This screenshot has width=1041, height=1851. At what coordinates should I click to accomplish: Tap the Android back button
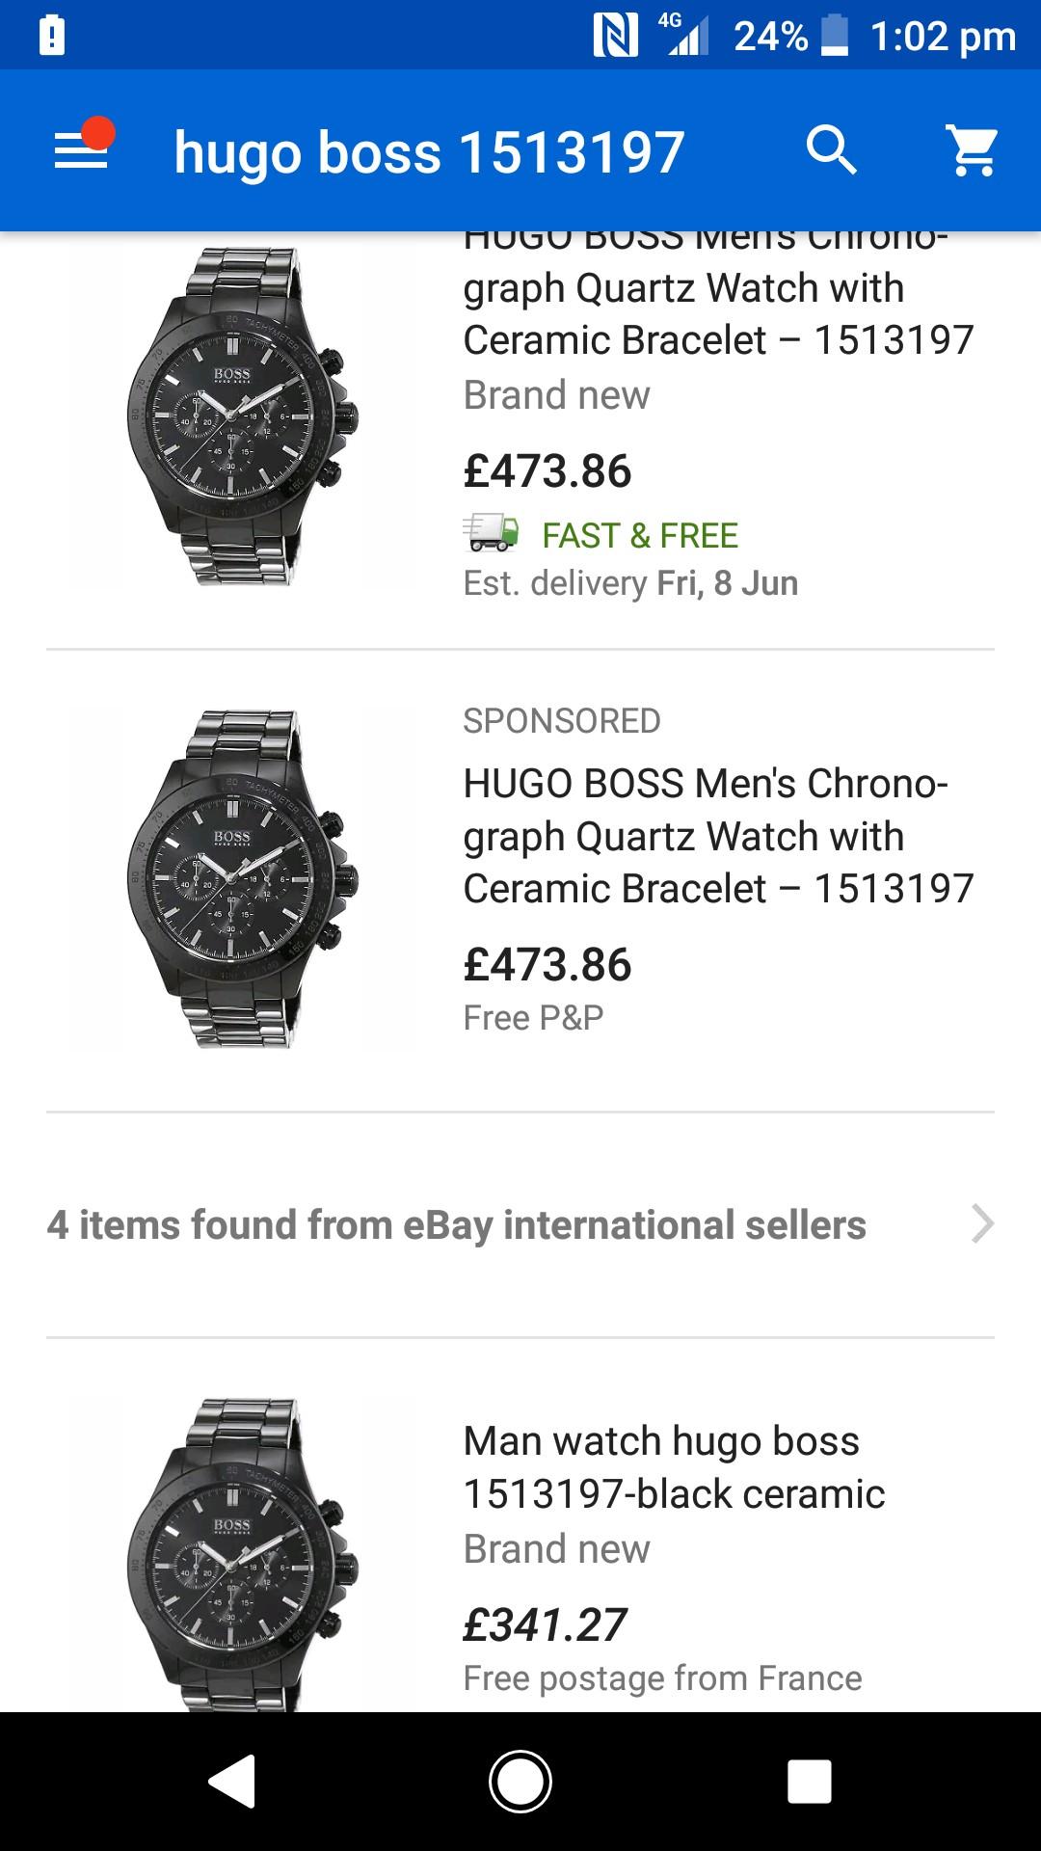[232, 1780]
